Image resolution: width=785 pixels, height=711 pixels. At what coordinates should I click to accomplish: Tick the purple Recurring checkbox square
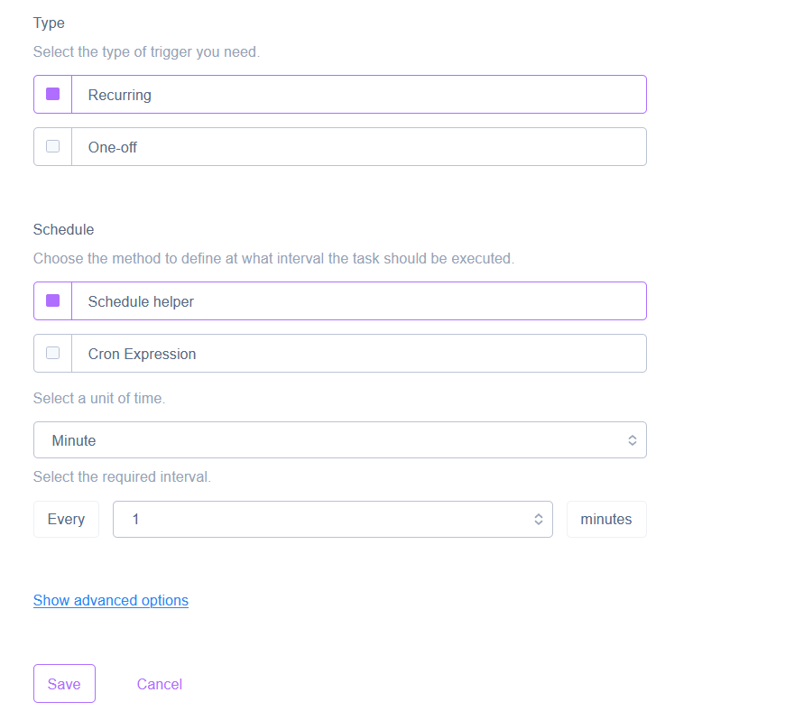tap(52, 94)
